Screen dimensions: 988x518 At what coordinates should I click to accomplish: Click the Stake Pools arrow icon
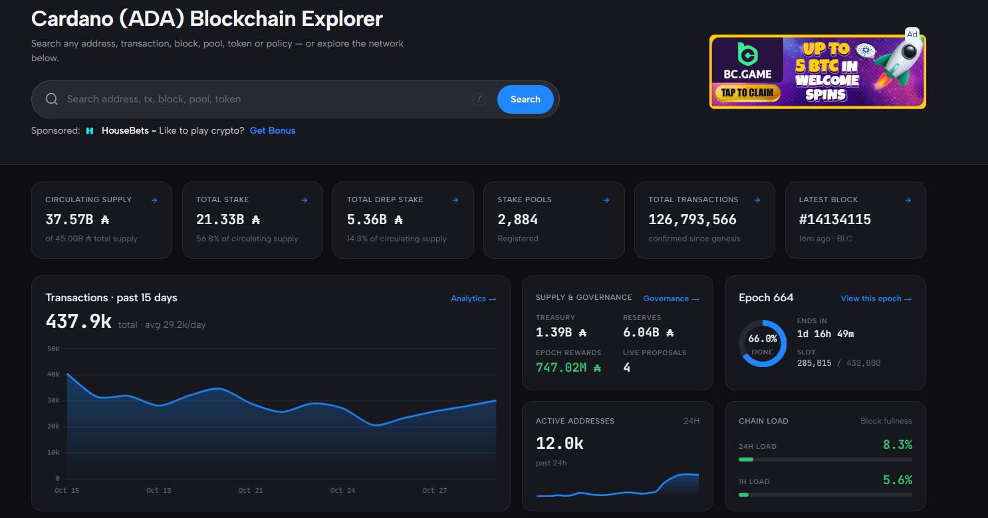tap(606, 200)
